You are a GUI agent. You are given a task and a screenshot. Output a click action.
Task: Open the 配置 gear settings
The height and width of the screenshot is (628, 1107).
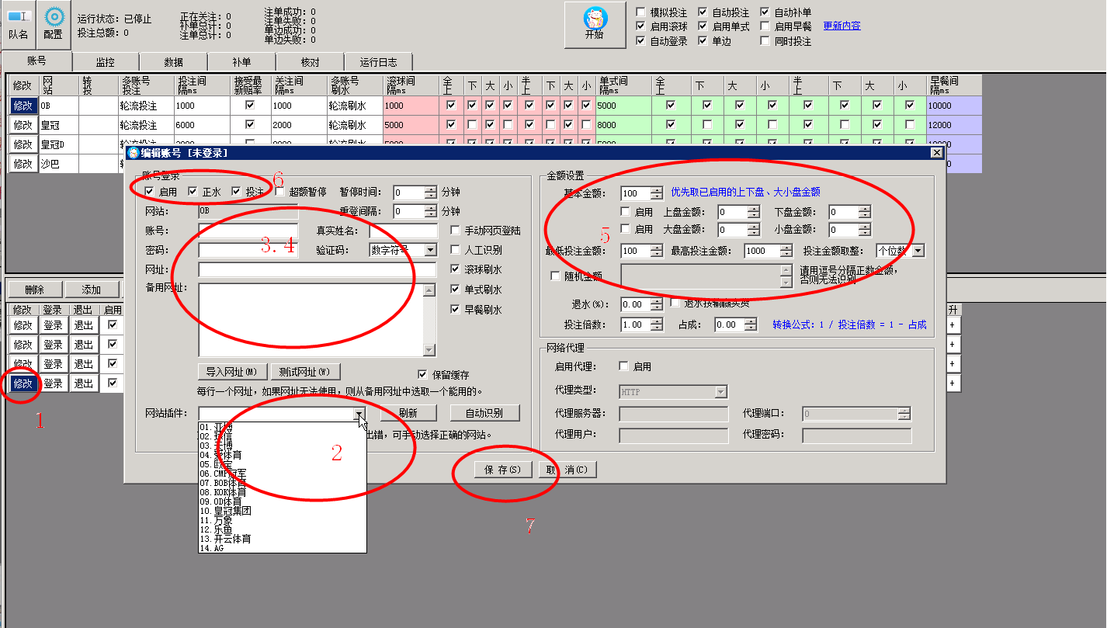54,24
